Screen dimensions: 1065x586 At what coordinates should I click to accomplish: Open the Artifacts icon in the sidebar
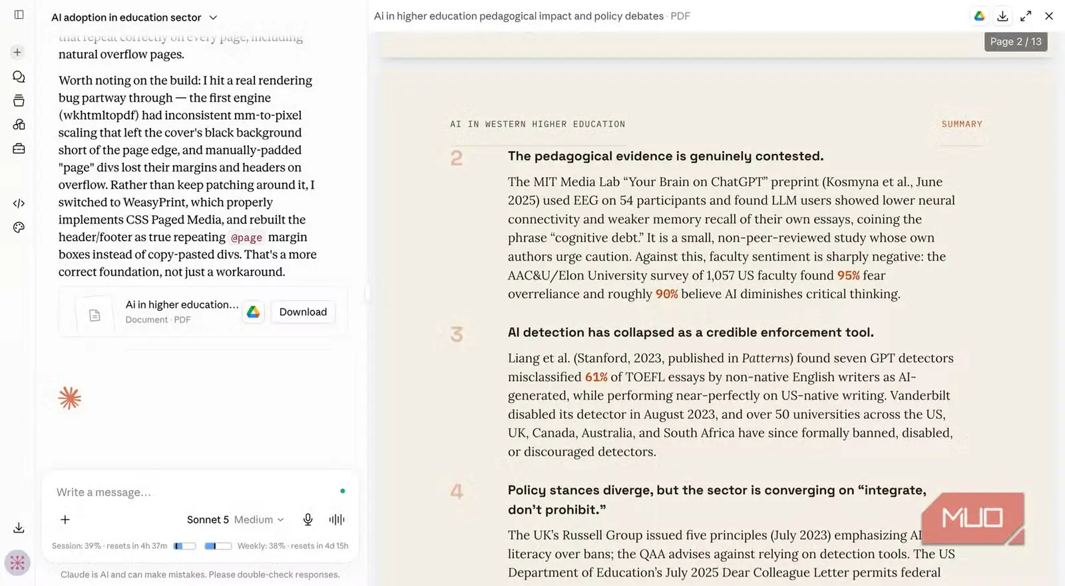click(x=19, y=125)
